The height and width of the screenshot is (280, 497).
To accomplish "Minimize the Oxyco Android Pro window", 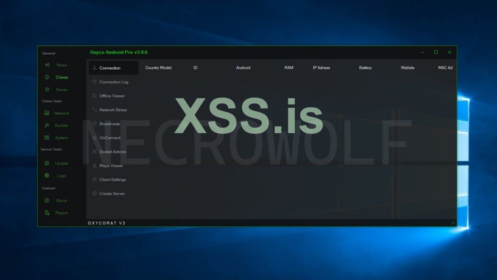I will click(422, 52).
